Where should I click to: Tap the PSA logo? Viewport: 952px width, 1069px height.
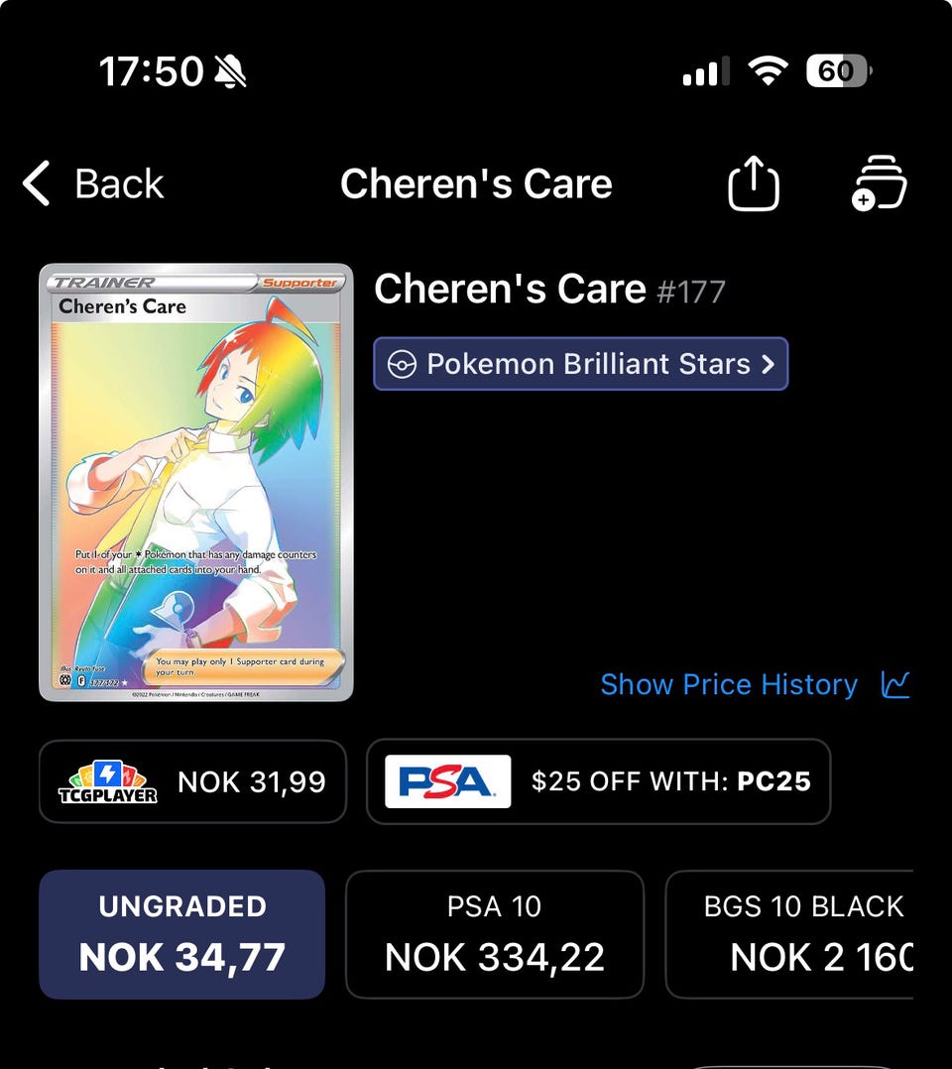point(447,781)
